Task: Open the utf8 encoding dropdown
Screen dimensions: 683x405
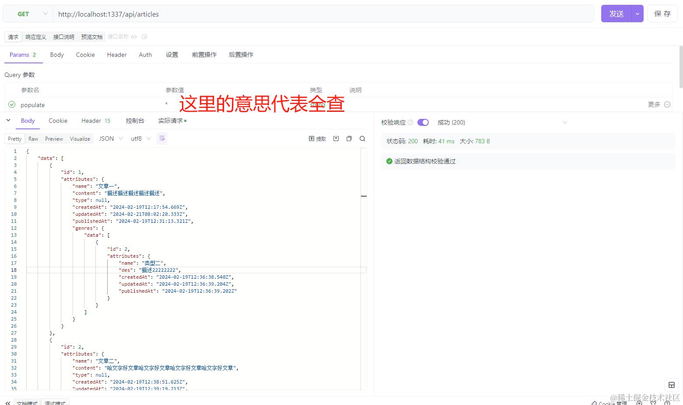Action: pos(141,138)
